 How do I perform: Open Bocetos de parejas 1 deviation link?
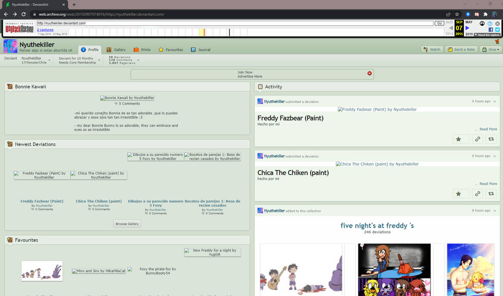click(212, 203)
